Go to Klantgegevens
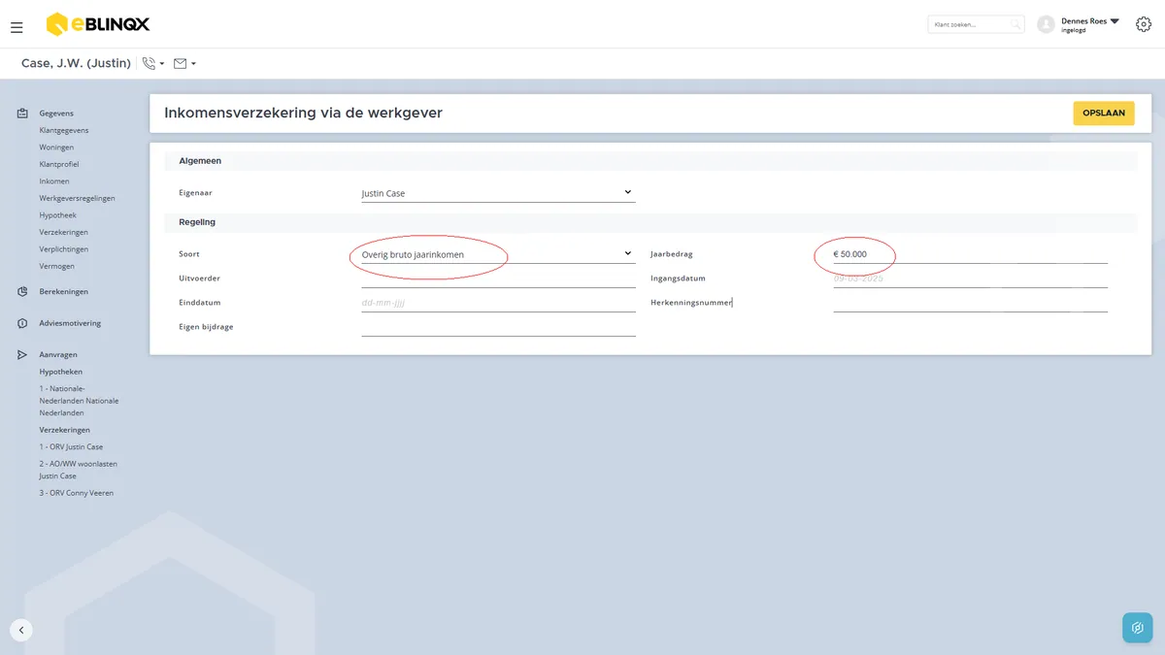The height and width of the screenshot is (655, 1165). coord(64,130)
